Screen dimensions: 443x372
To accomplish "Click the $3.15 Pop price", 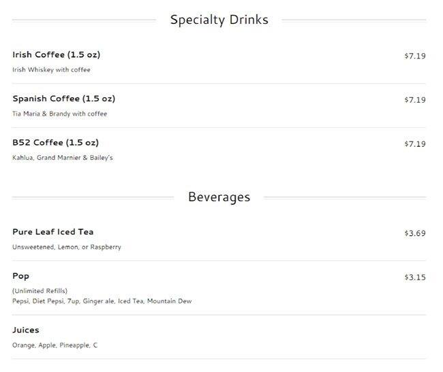I will 414,277.
